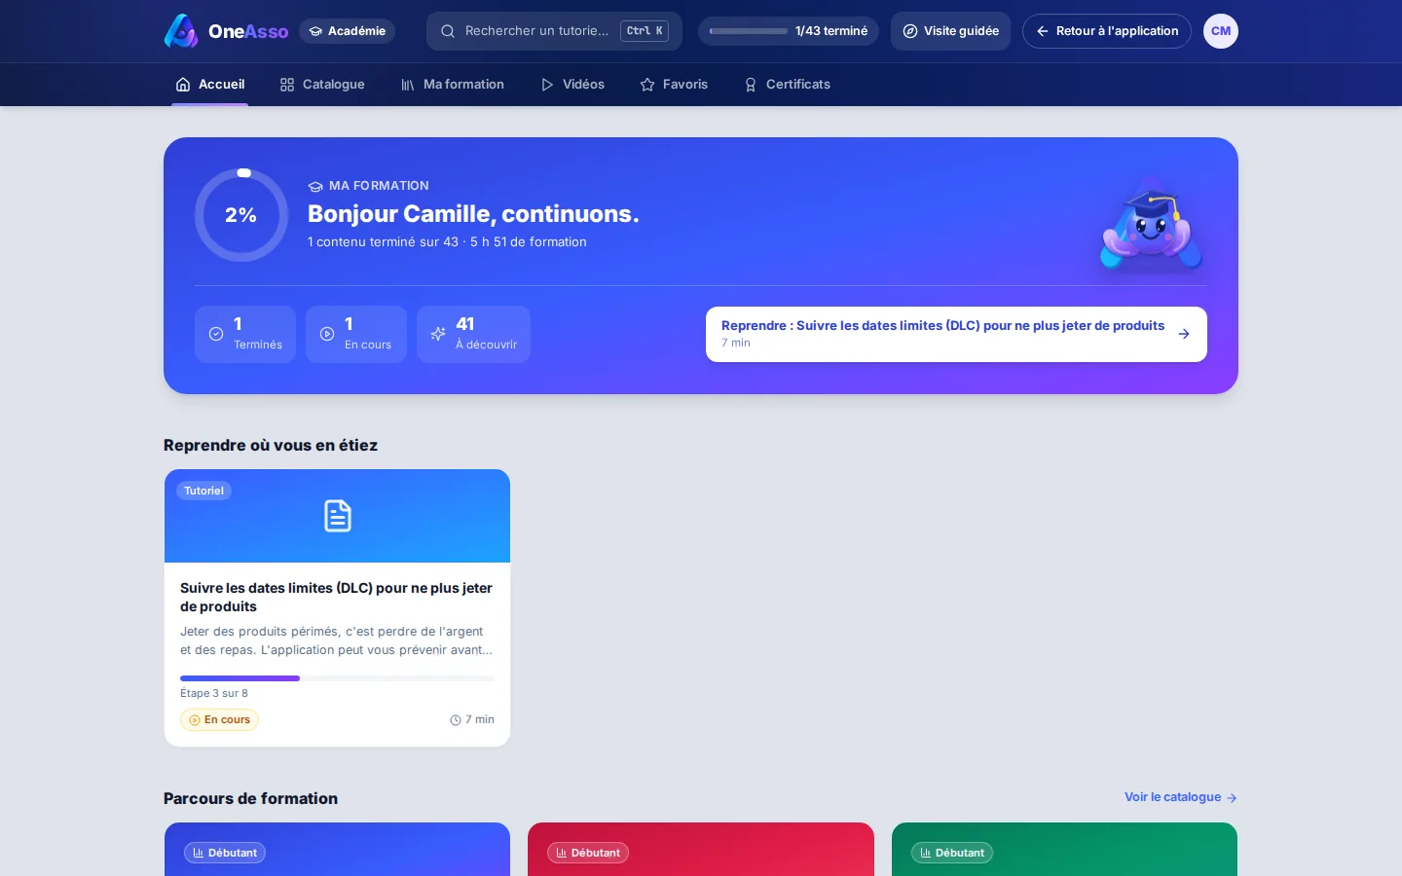Image resolution: width=1402 pixels, height=876 pixels.
Task: Start the Visite guidée tour
Action: tap(950, 31)
